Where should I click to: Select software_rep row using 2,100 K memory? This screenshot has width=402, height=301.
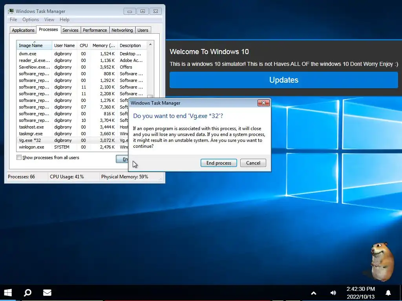[82, 87]
